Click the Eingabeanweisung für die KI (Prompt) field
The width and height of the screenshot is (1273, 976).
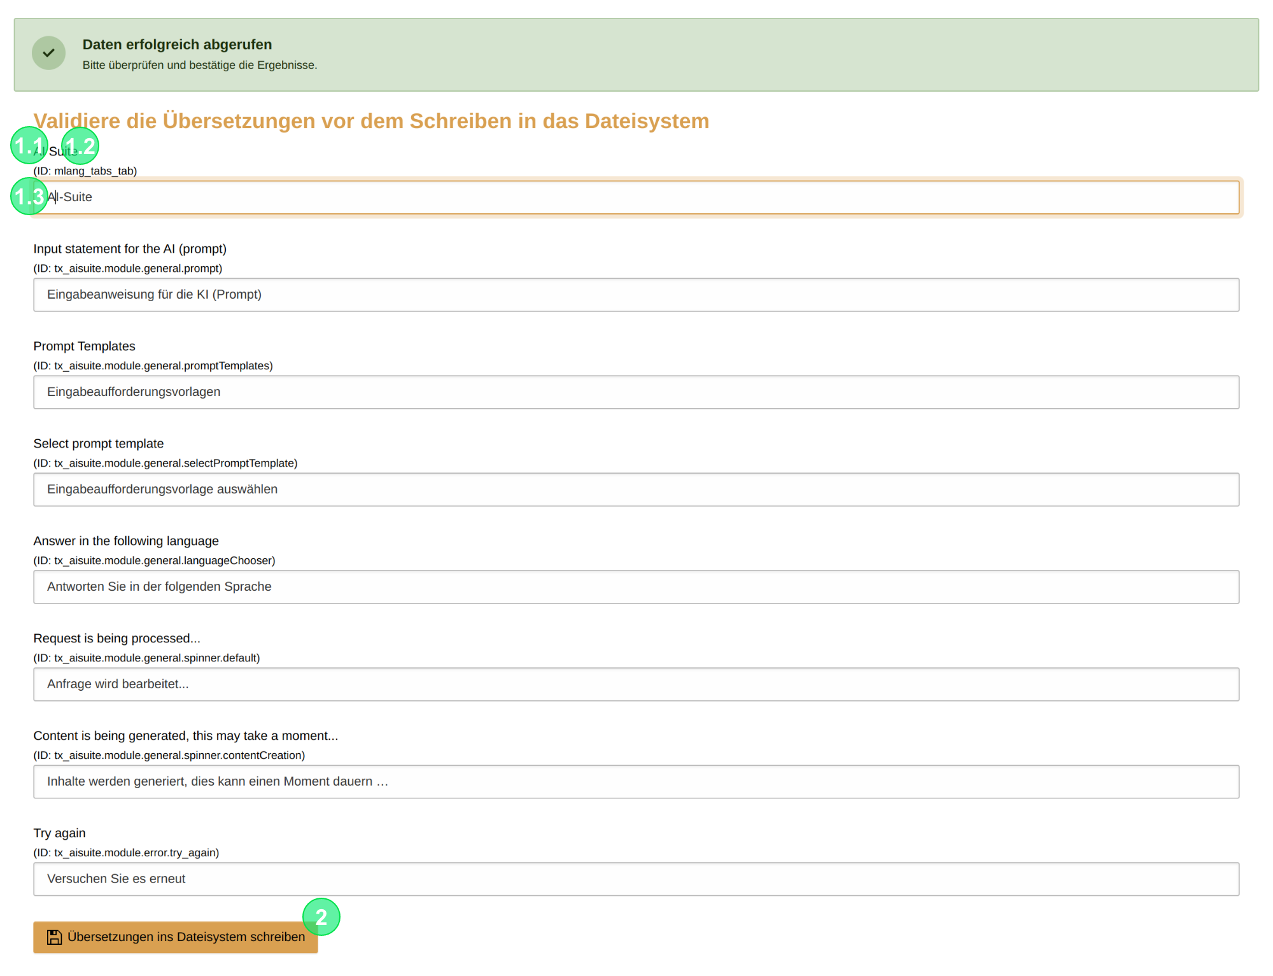tap(636, 295)
